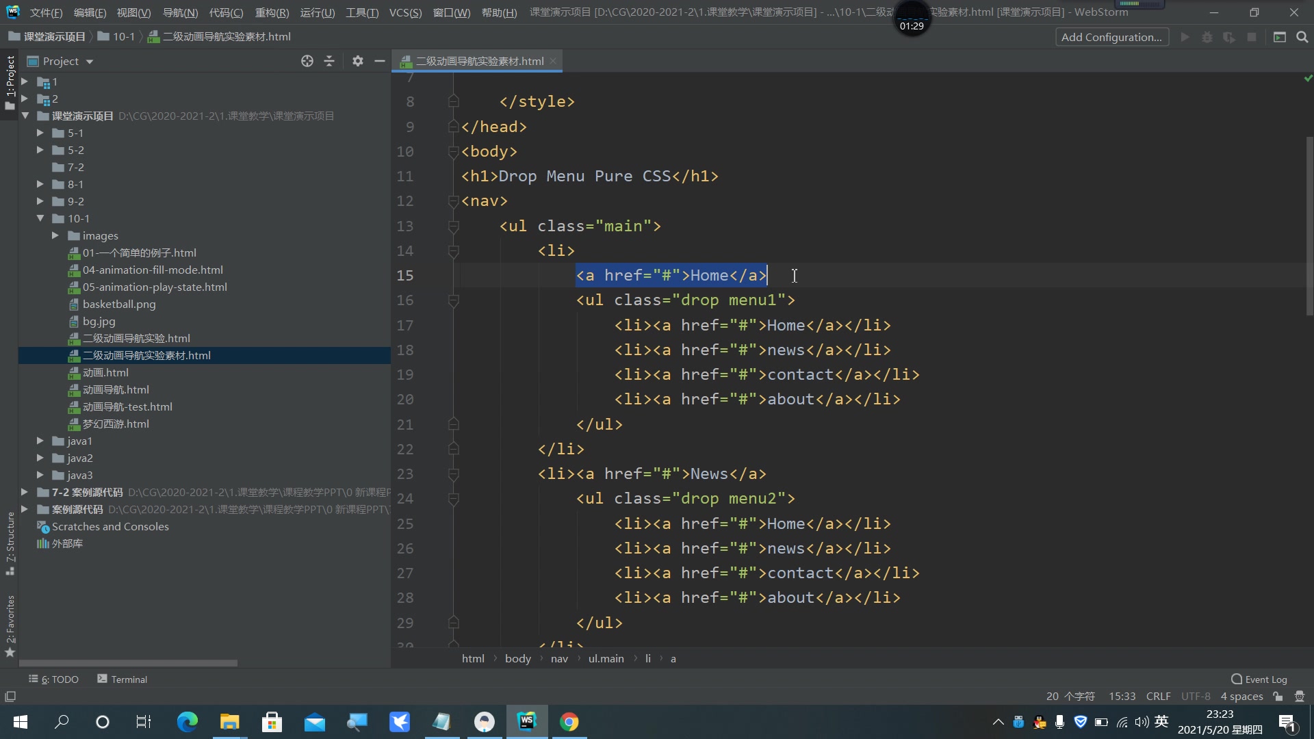Open Task View on taskbar
The height and width of the screenshot is (739, 1314).
pos(144,722)
